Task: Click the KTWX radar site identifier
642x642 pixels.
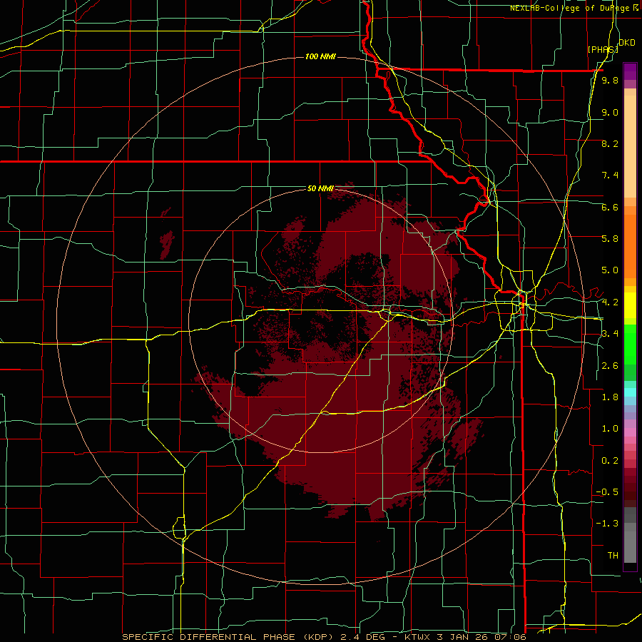Action: (417, 637)
